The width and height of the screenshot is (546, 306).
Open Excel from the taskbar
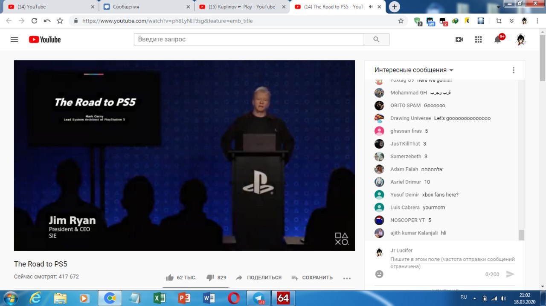tap(160, 298)
